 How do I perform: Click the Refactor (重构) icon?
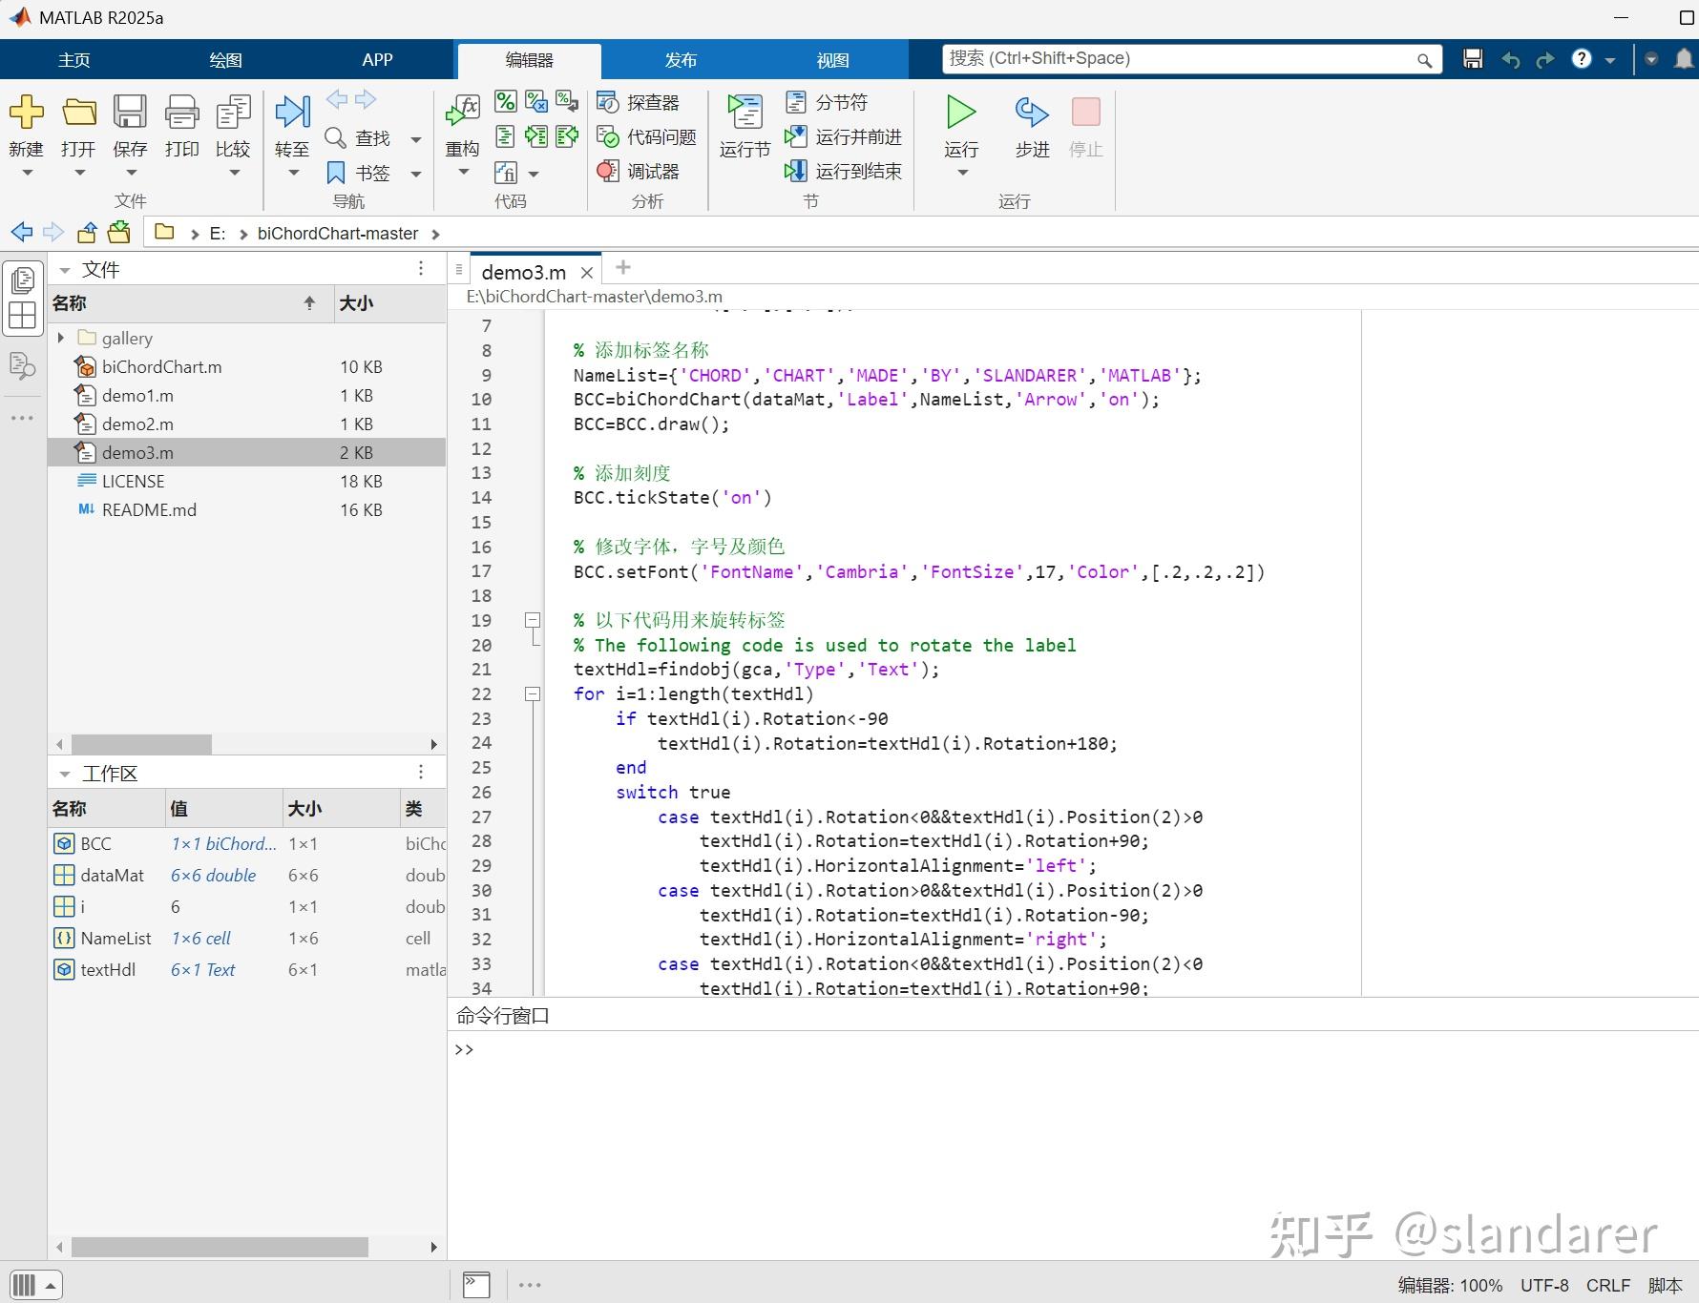463,114
